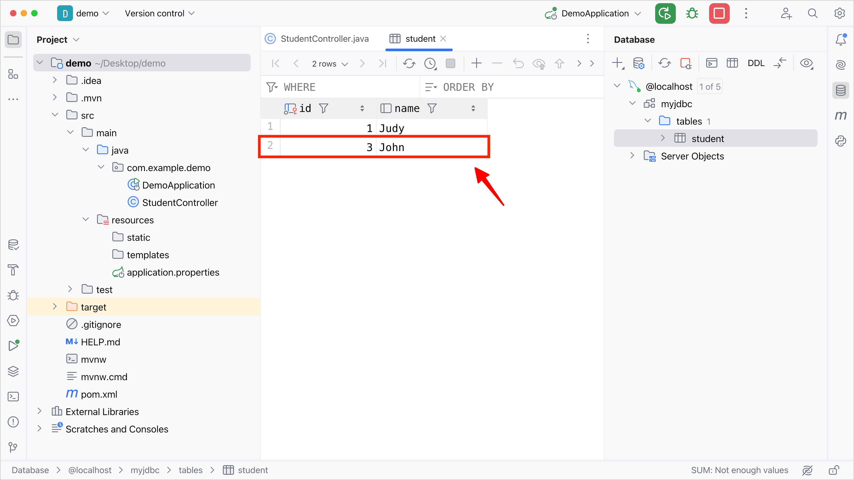The image size is (854, 480).
Task: Click the @localhost breadcrumb
Action: 90,470
